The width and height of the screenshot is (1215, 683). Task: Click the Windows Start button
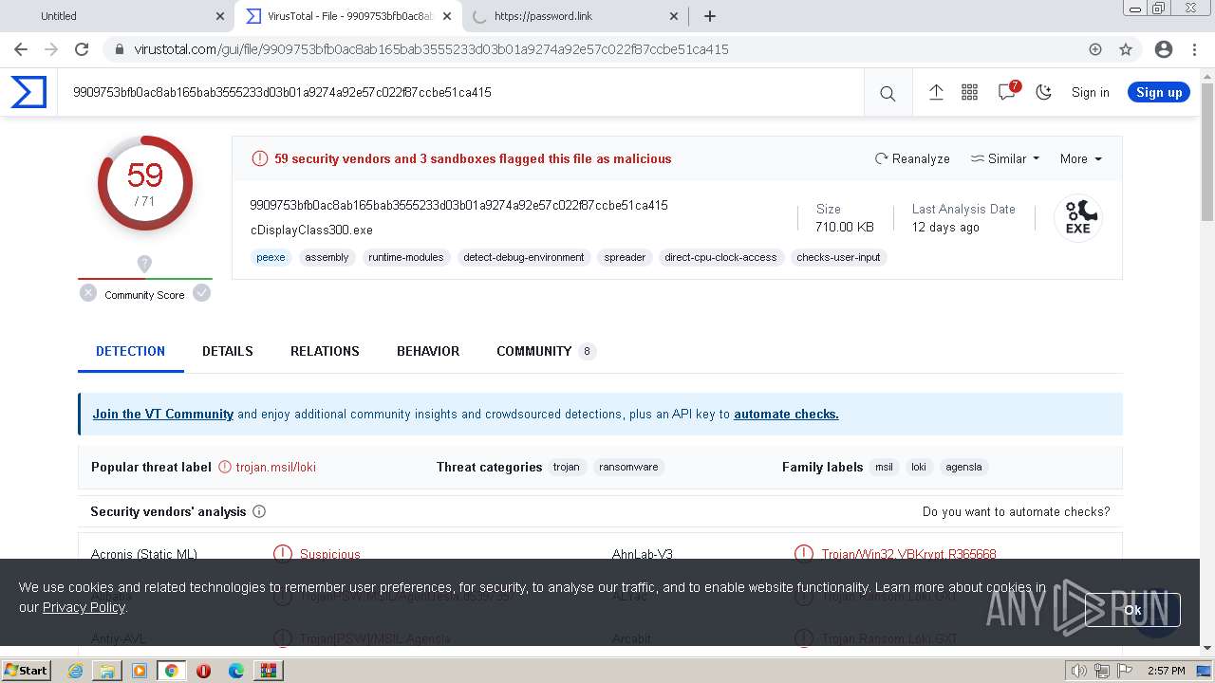click(26, 671)
